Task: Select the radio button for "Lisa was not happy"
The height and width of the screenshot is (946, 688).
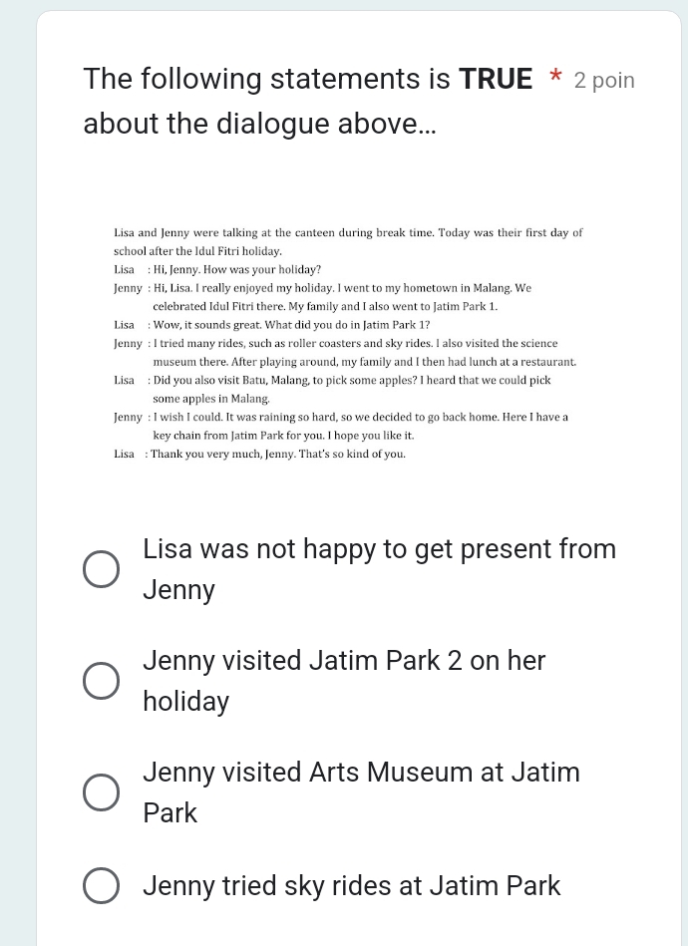Action: click(x=101, y=569)
